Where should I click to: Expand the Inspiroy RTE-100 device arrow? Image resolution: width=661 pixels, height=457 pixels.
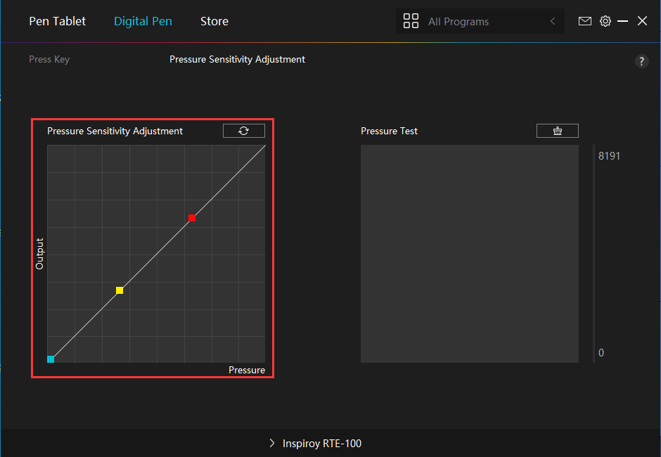(x=272, y=444)
